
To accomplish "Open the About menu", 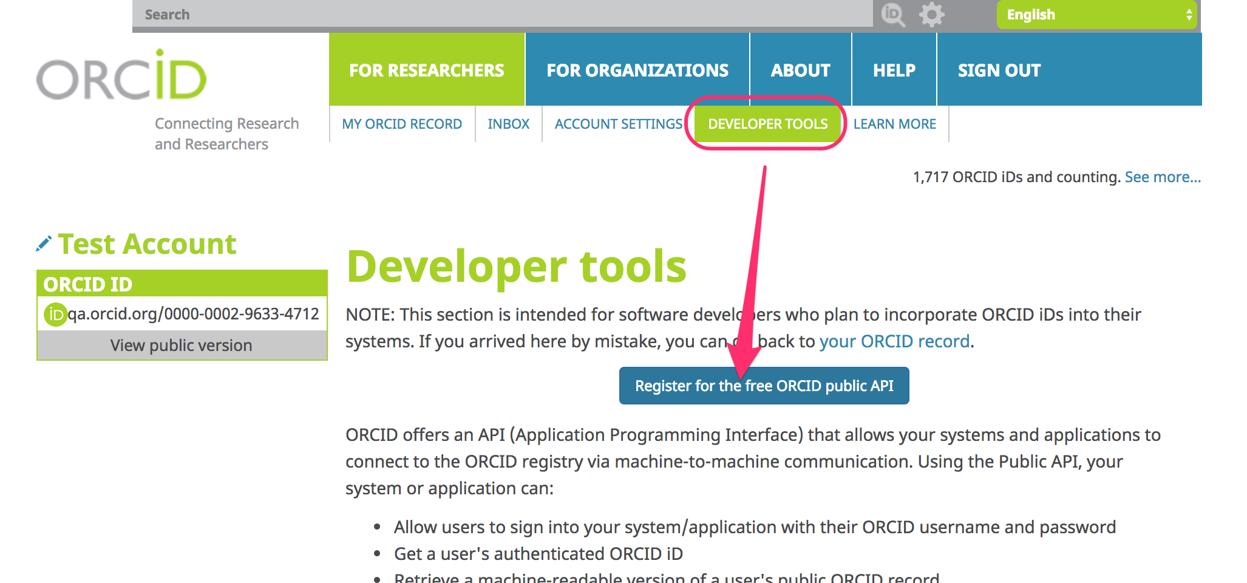I will coord(801,70).
